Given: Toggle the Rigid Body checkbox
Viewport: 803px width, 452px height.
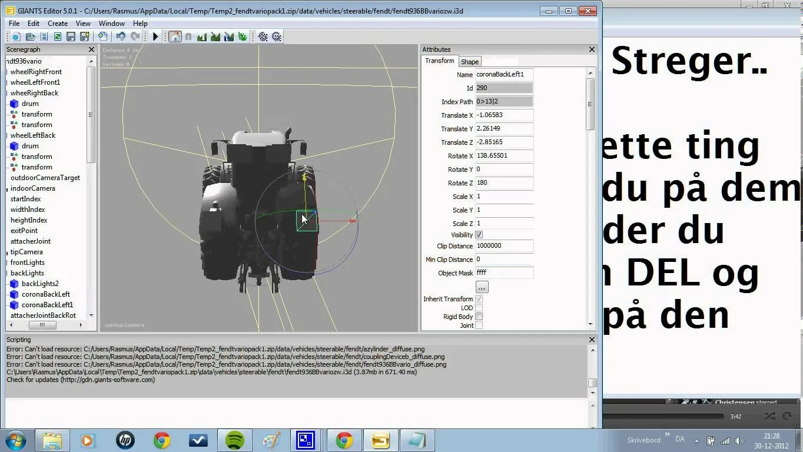Looking at the screenshot, I should point(479,317).
